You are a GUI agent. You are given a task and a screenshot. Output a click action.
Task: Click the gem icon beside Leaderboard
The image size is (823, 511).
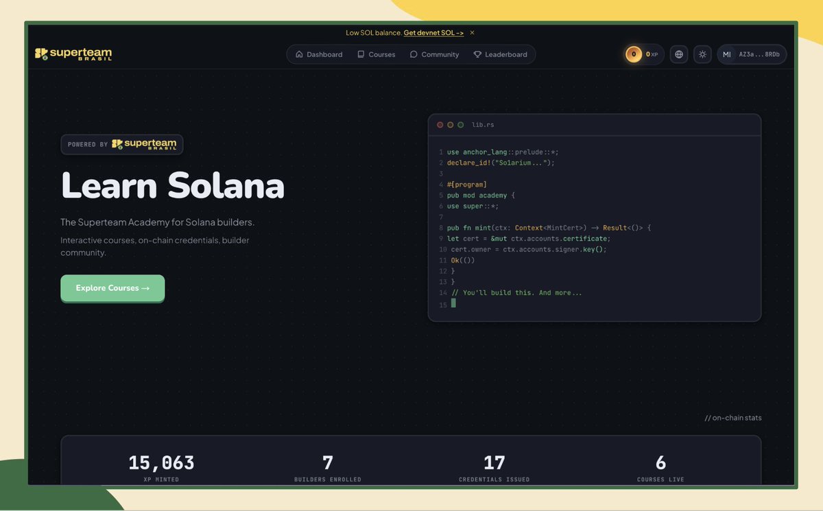click(x=477, y=54)
